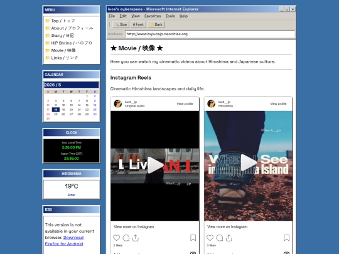Click View more on Instagram, first reel

(134, 227)
